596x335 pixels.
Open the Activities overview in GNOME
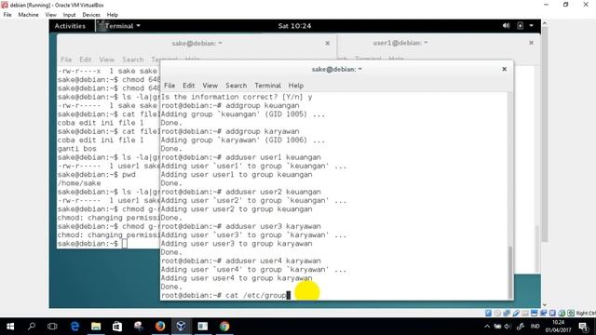(x=70, y=26)
